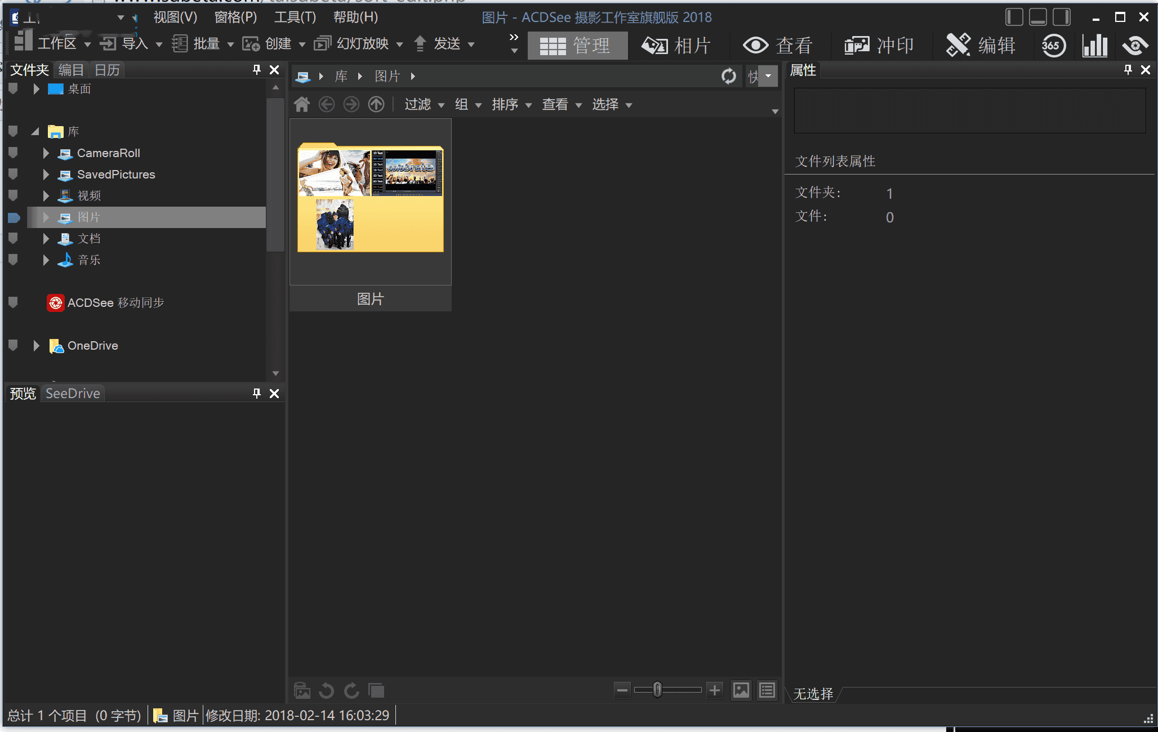Switch to the 日历 tab
This screenshot has width=1158, height=732.
pyautogui.click(x=107, y=70)
